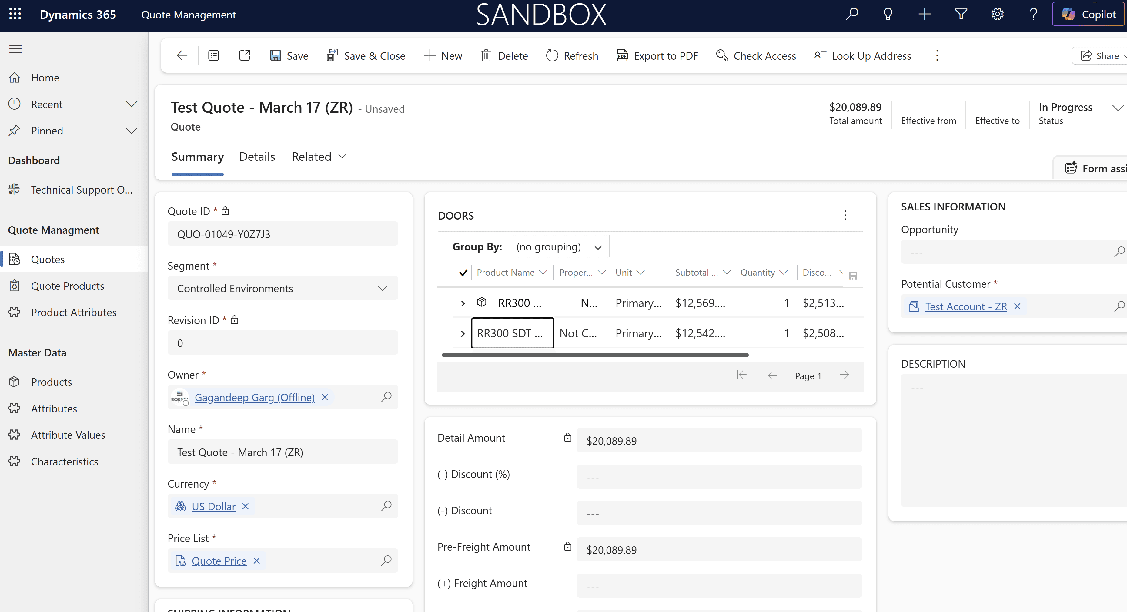The height and width of the screenshot is (612, 1127).
Task: Open Quote Products in the sidebar
Action: 74,286
